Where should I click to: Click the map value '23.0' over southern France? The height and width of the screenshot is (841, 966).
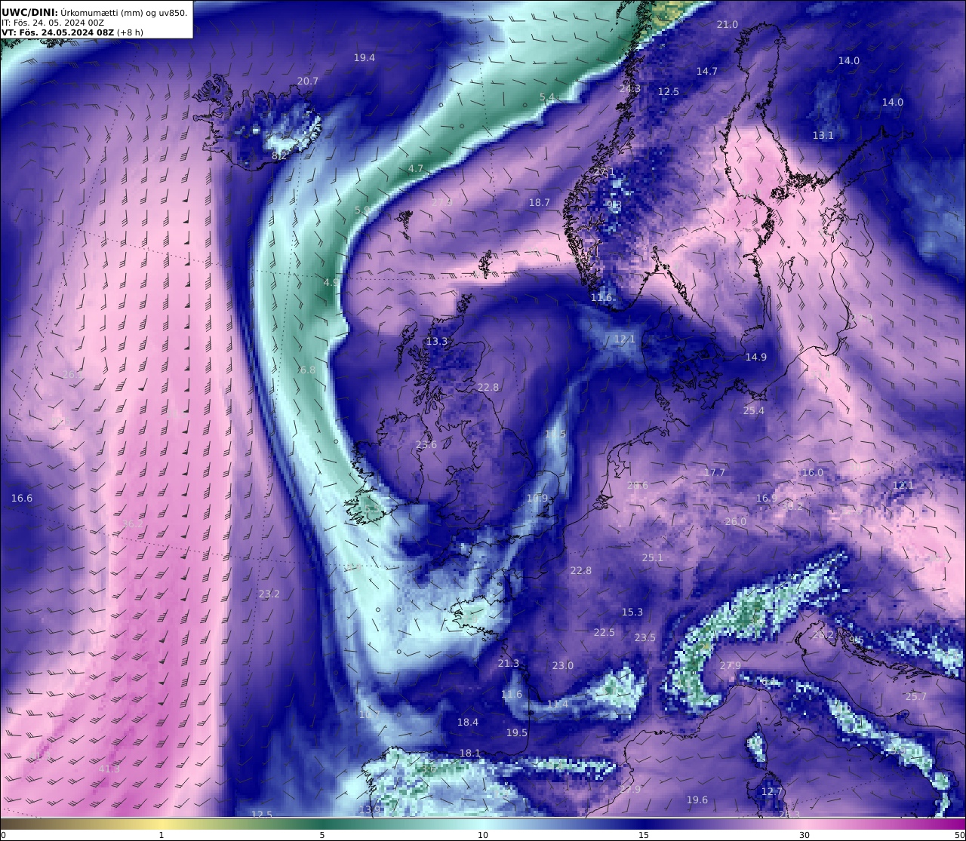pyautogui.click(x=563, y=666)
